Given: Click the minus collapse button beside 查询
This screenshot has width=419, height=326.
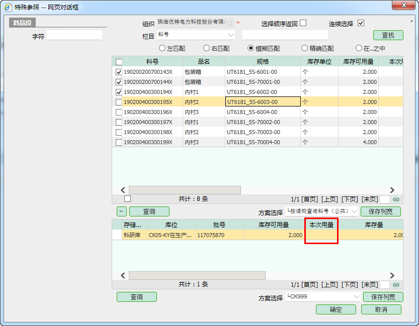Looking at the screenshot, I should [x=121, y=211].
